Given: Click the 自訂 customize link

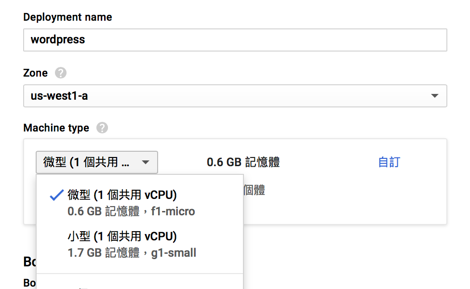Looking at the screenshot, I should [389, 162].
